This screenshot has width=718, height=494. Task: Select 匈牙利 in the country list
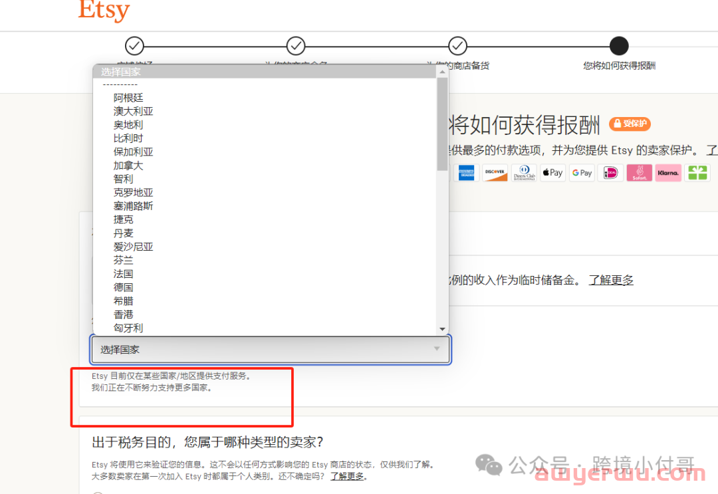pyautogui.click(x=265, y=328)
